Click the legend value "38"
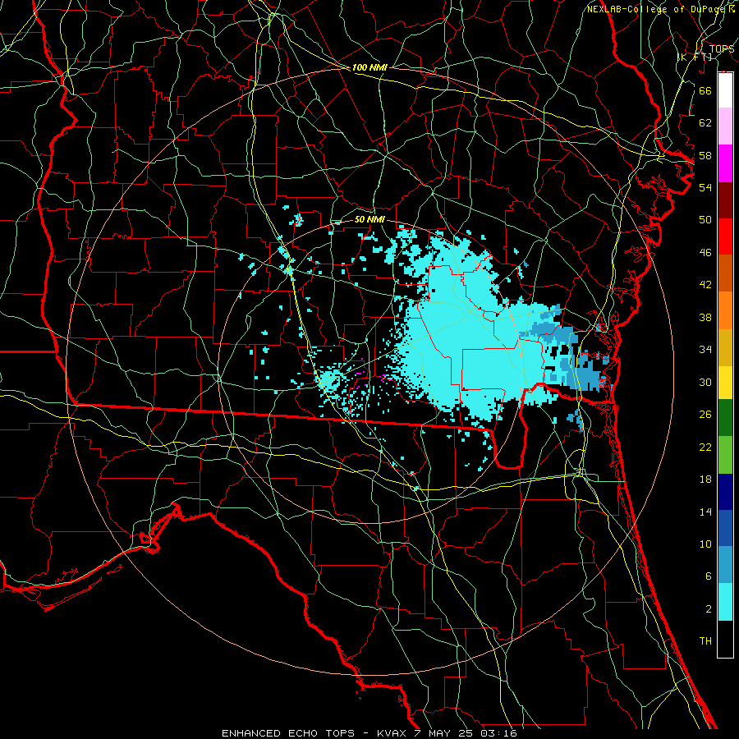739x739 pixels. click(x=705, y=317)
